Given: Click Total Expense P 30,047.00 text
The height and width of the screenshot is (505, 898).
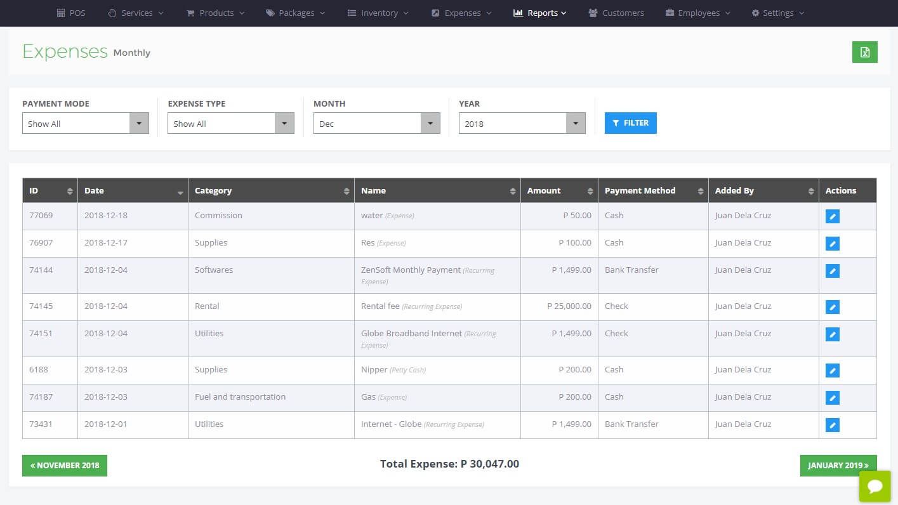Looking at the screenshot, I should coord(449,464).
